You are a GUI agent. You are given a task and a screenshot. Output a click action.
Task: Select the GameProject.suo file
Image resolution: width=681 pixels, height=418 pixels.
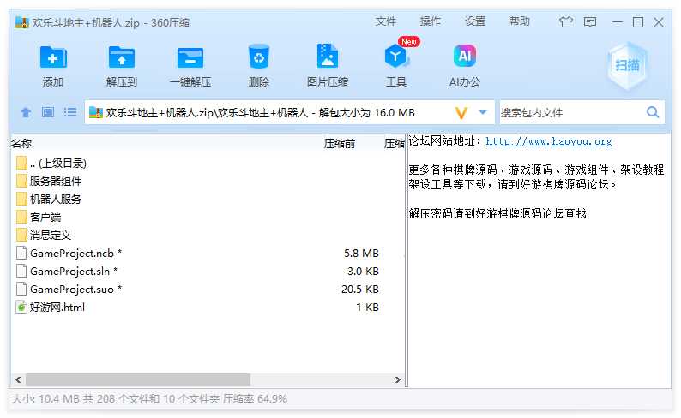point(69,290)
